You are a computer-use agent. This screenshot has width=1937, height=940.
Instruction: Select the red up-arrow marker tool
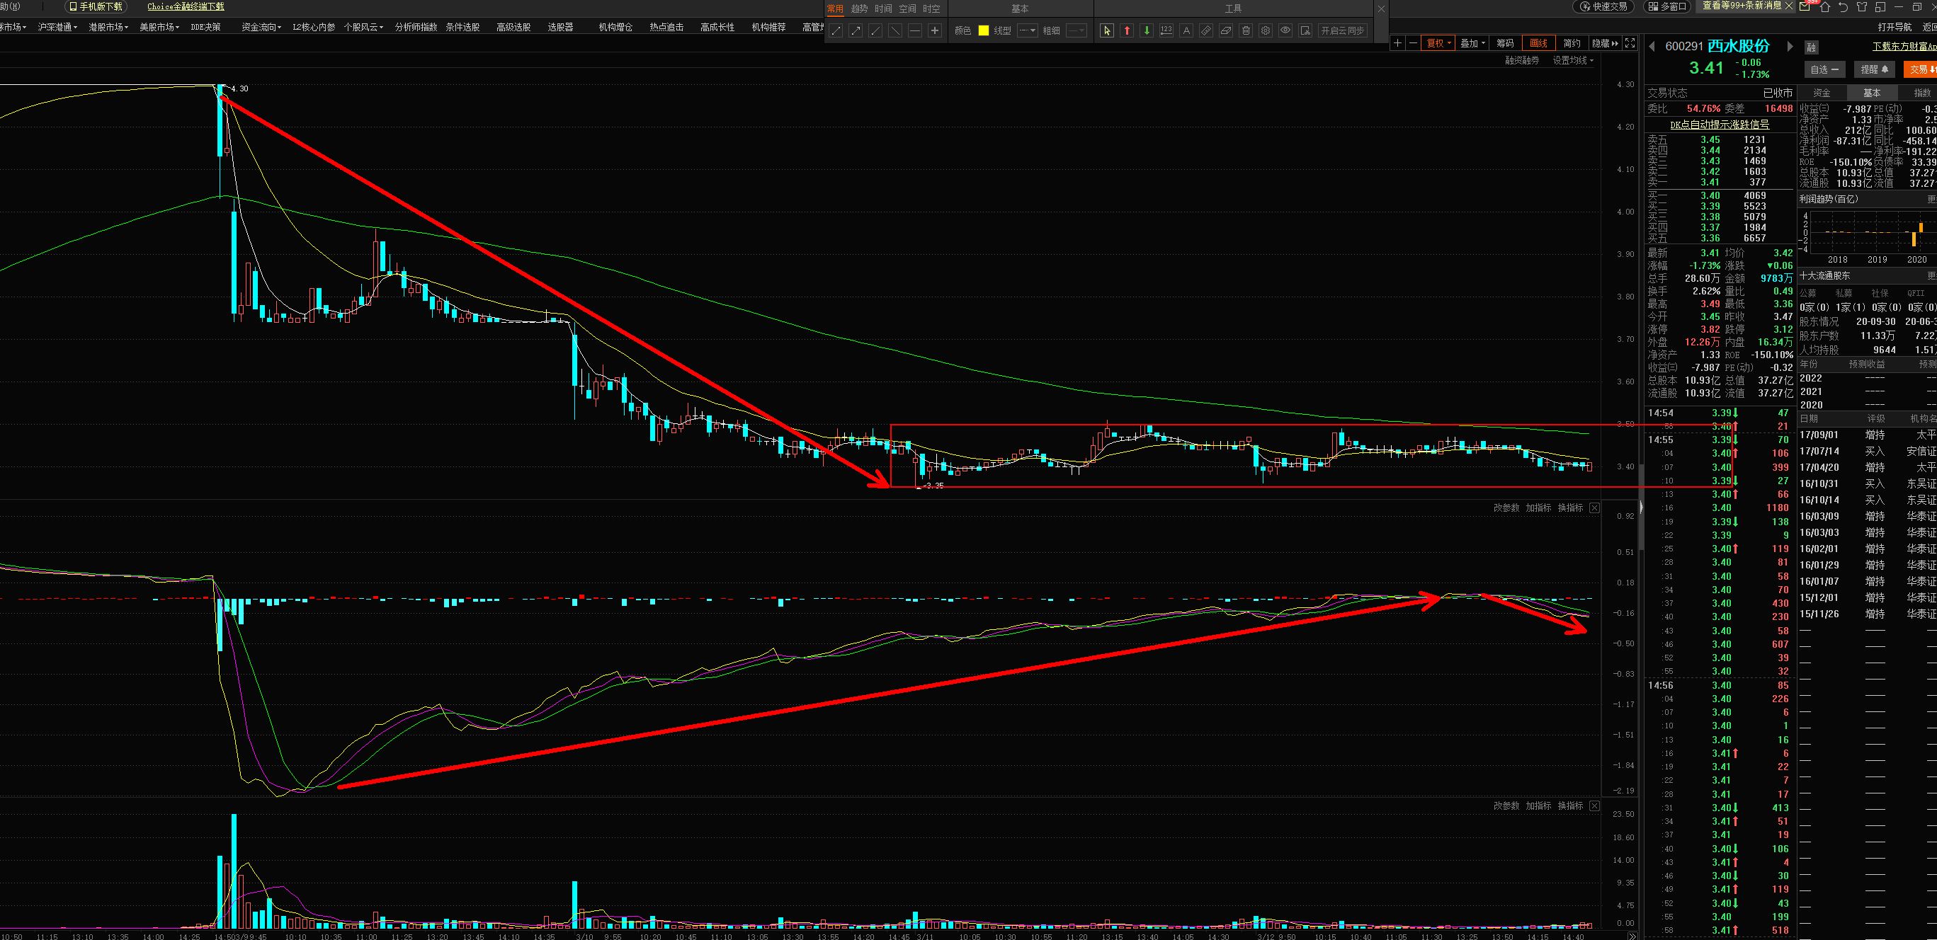point(1126,31)
